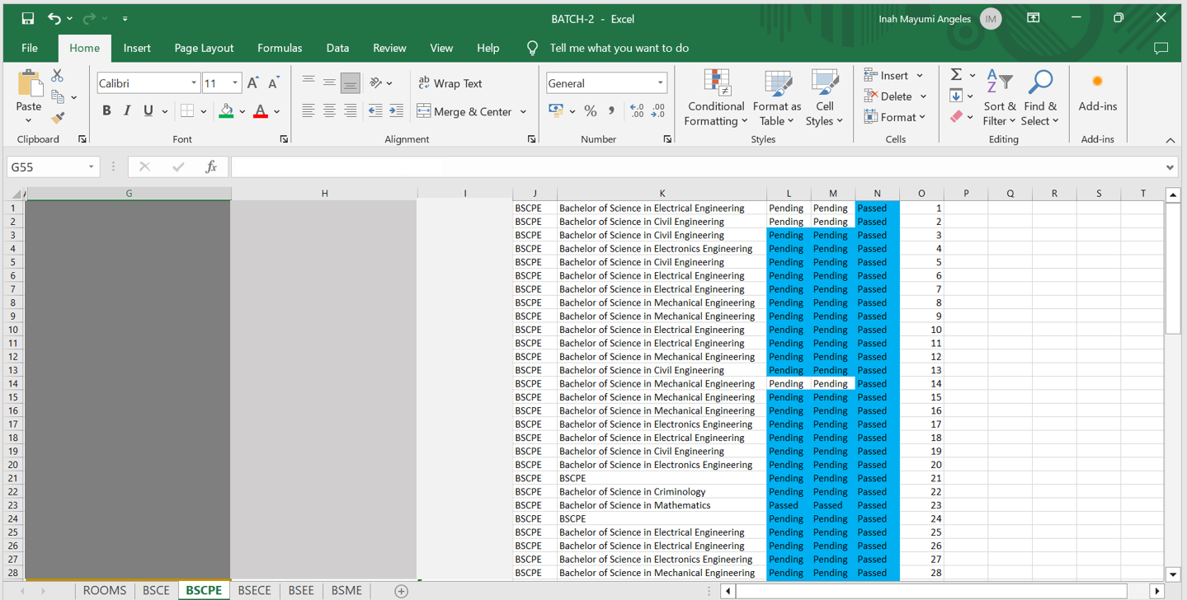Image resolution: width=1187 pixels, height=600 pixels.
Task: Click Merge & Center button
Action: pyautogui.click(x=465, y=111)
